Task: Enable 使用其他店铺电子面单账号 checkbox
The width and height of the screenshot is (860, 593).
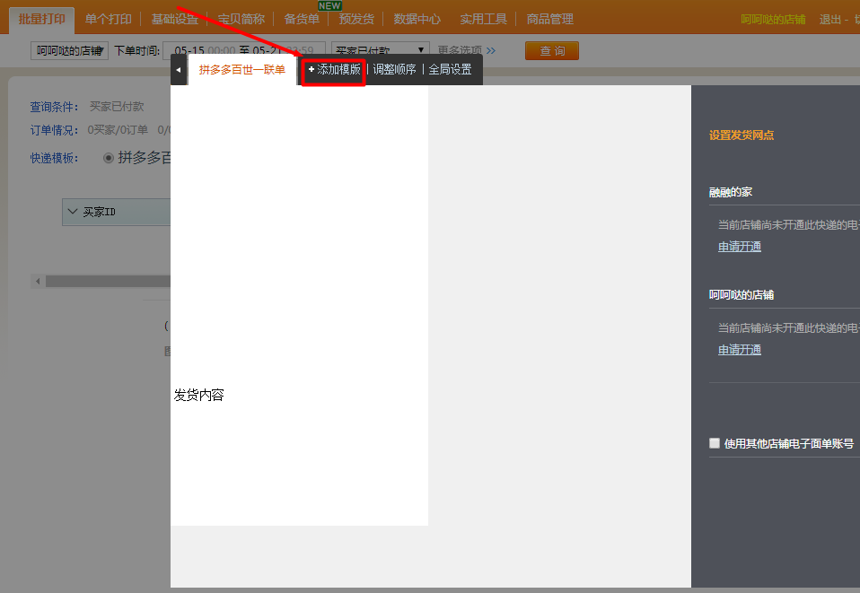Action: point(715,443)
